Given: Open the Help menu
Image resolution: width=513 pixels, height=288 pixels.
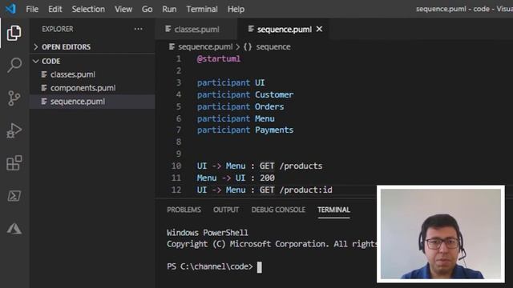Looking at the screenshot, I should pos(236,9).
